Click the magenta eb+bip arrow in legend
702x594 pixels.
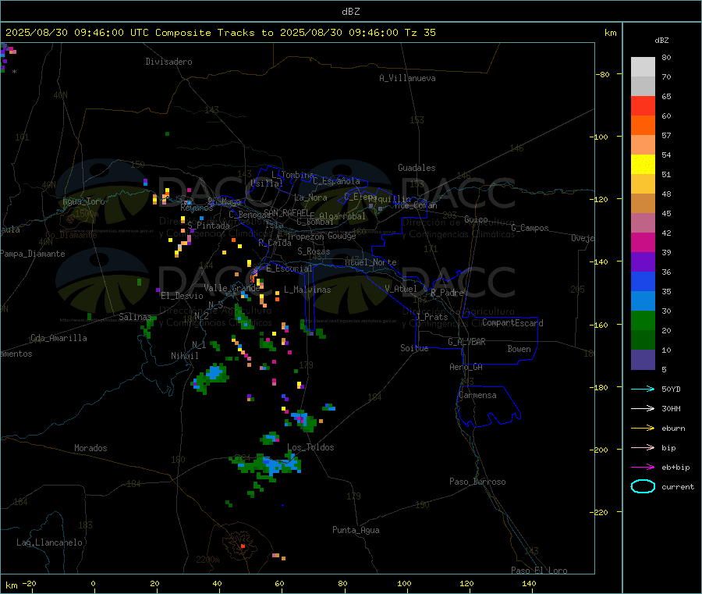(643, 468)
